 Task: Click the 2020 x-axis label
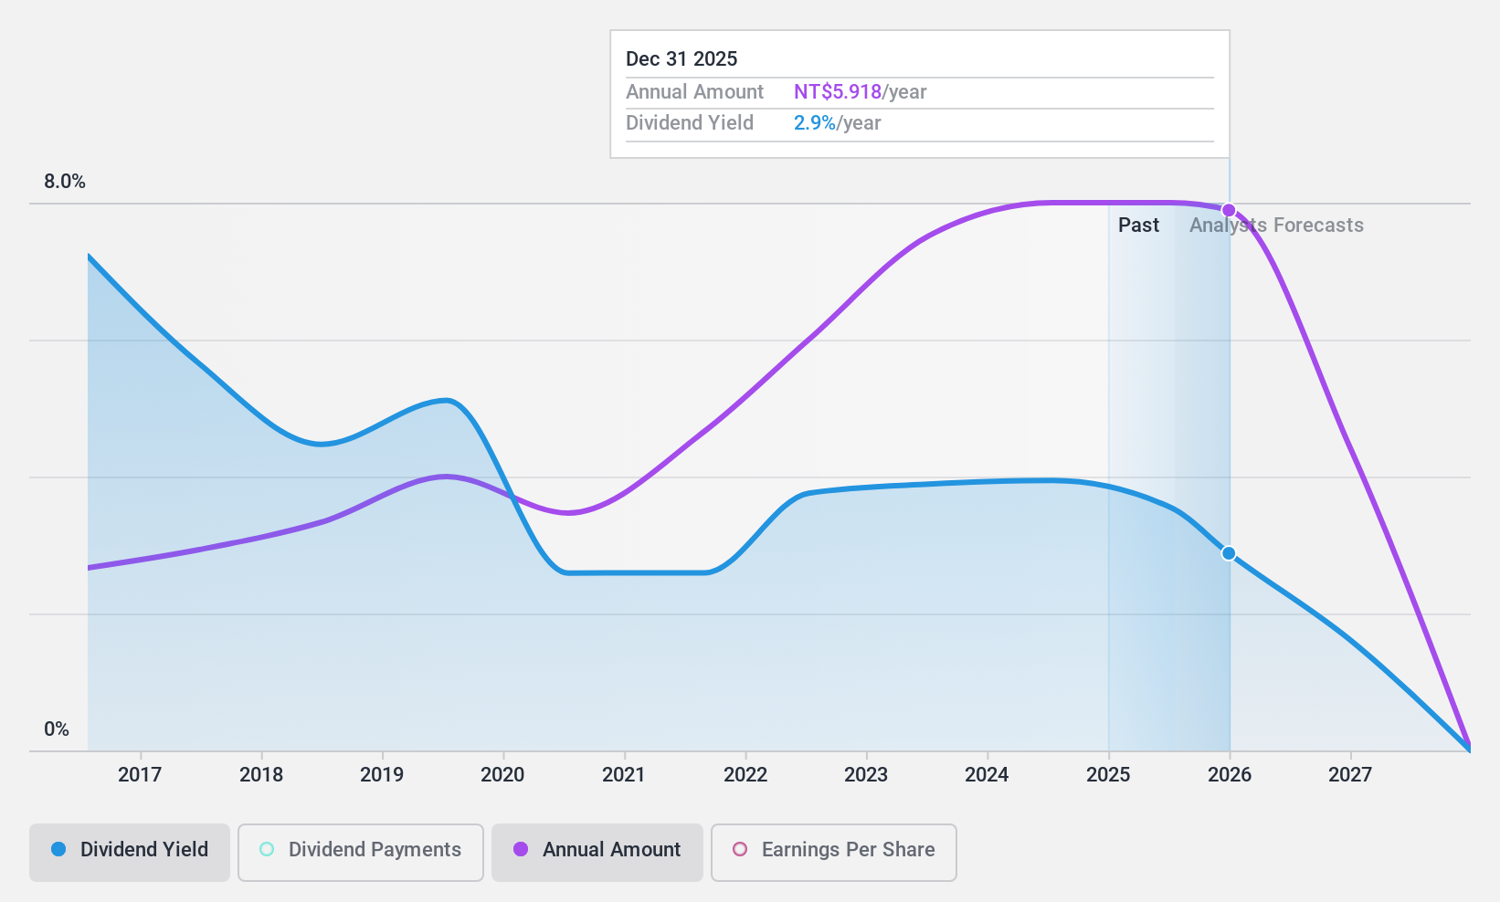[x=502, y=775]
